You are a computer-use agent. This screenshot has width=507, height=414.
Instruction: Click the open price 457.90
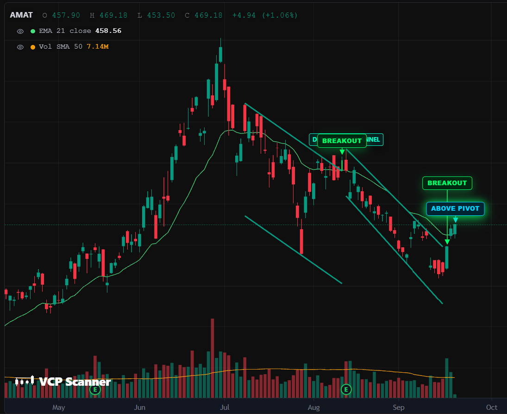[x=66, y=16]
